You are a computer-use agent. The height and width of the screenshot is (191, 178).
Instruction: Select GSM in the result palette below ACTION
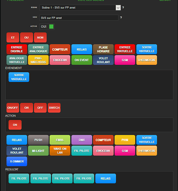[125, 151]
